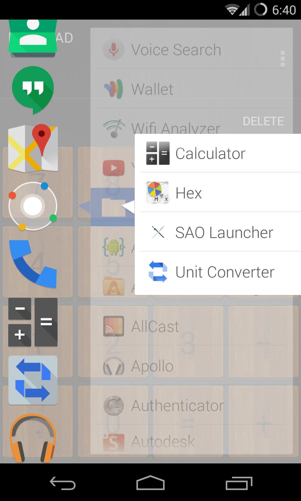The height and width of the screenshot is (501, 301).
Task: Open the green Contacts icon
Action: point(33,38)
